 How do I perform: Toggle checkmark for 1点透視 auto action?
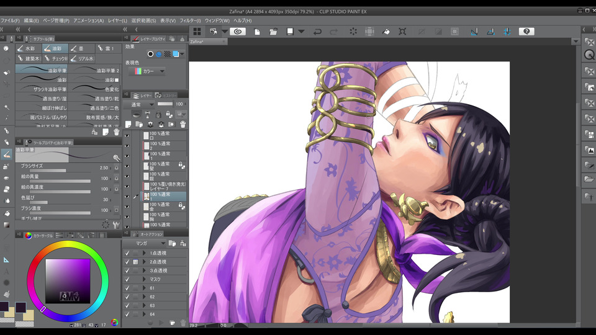[x=127, y=253]
